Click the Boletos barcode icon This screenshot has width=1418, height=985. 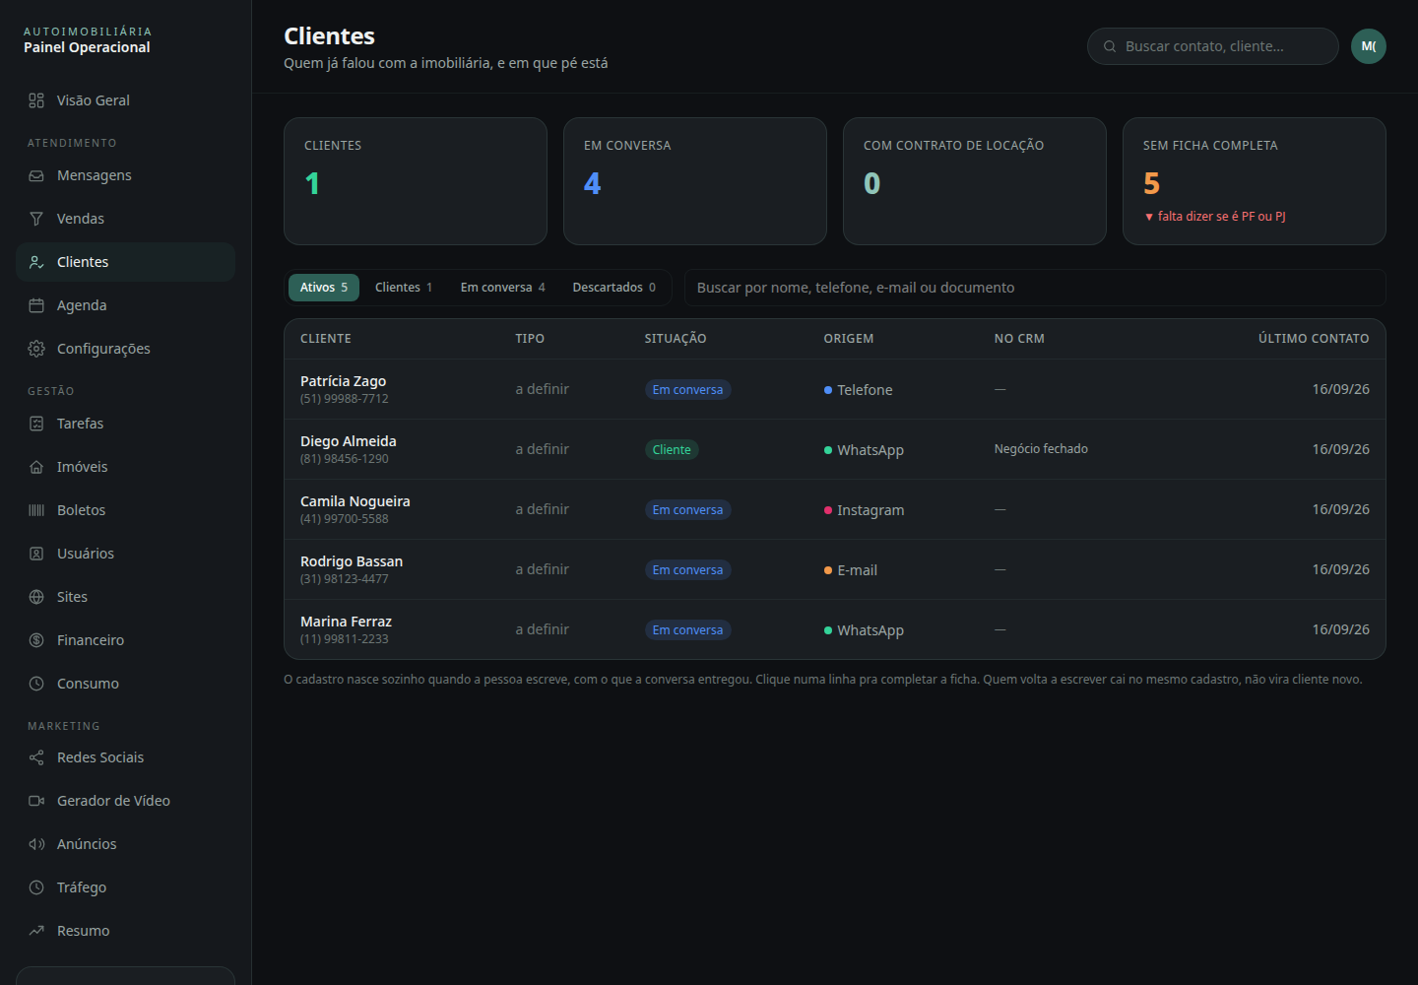click(x=36, y=510)
